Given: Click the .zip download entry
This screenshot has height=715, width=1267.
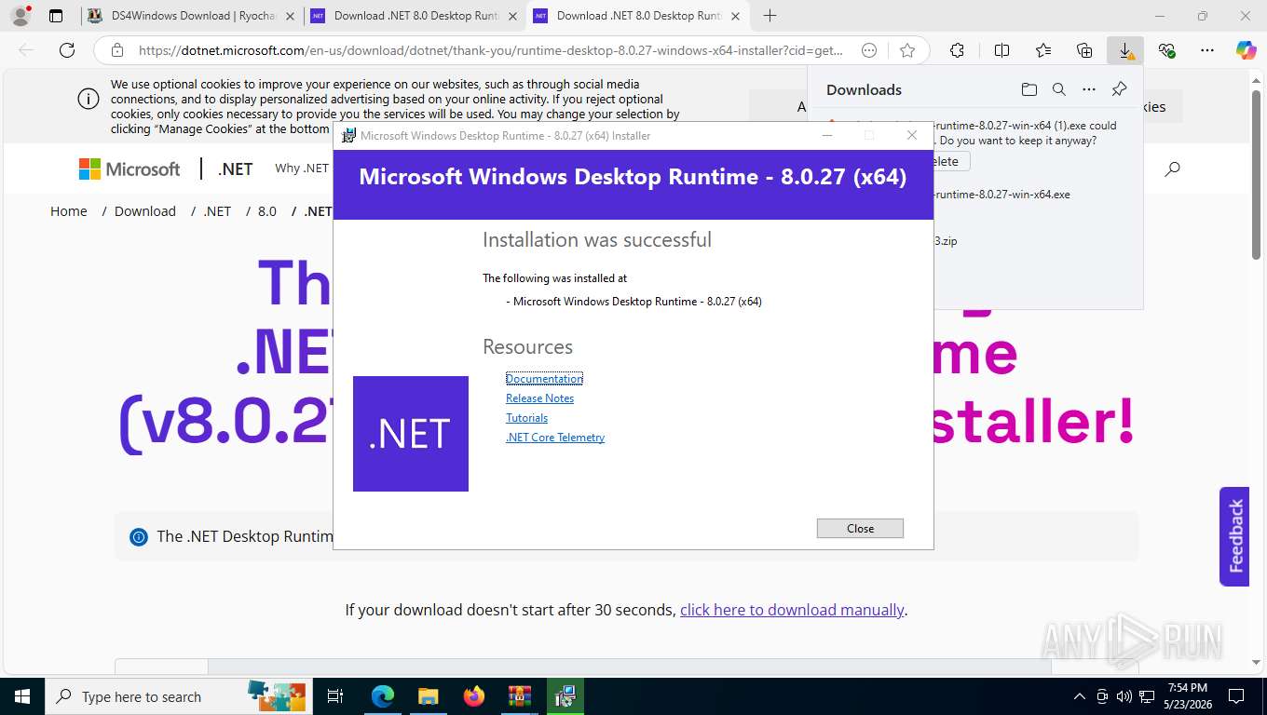Looking at the screenshot, I should [x=945, y=241].
